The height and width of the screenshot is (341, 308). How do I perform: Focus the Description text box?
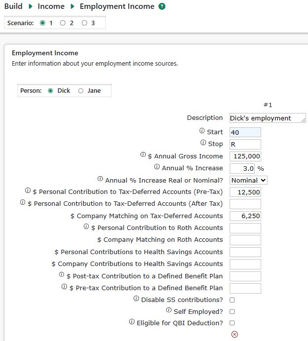tap(267, 118)
